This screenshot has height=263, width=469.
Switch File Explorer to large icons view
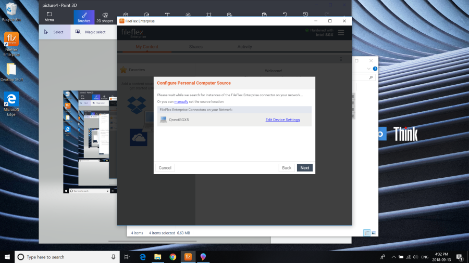pyautogui.click(x=374, y=232)
